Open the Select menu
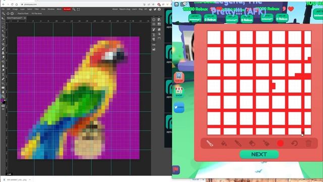 point(30,9)
